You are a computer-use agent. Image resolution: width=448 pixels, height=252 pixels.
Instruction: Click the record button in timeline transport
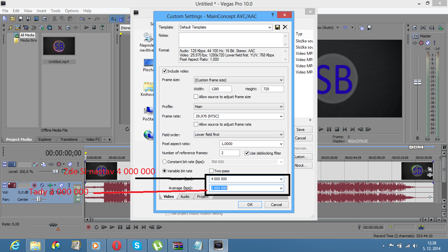coord(88,227)
